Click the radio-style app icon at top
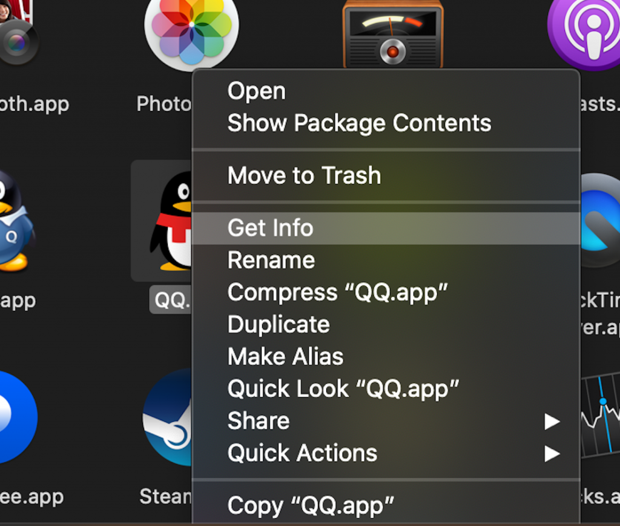Screen dimensions: 620x526 pos(392,33)
